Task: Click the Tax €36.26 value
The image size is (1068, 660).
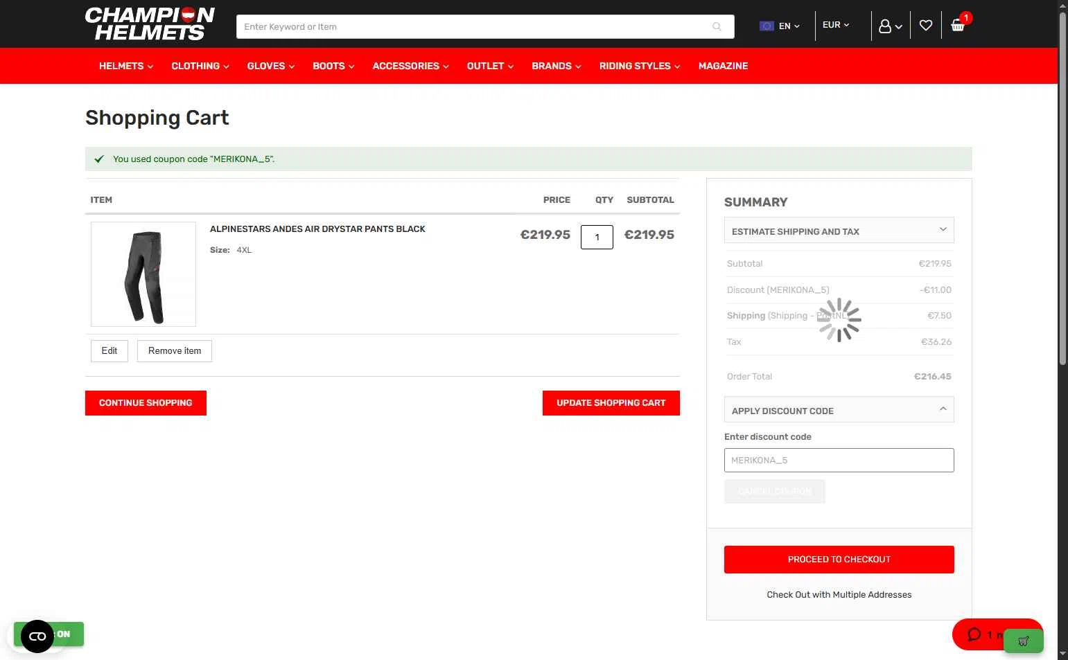Action: point(936,342)
